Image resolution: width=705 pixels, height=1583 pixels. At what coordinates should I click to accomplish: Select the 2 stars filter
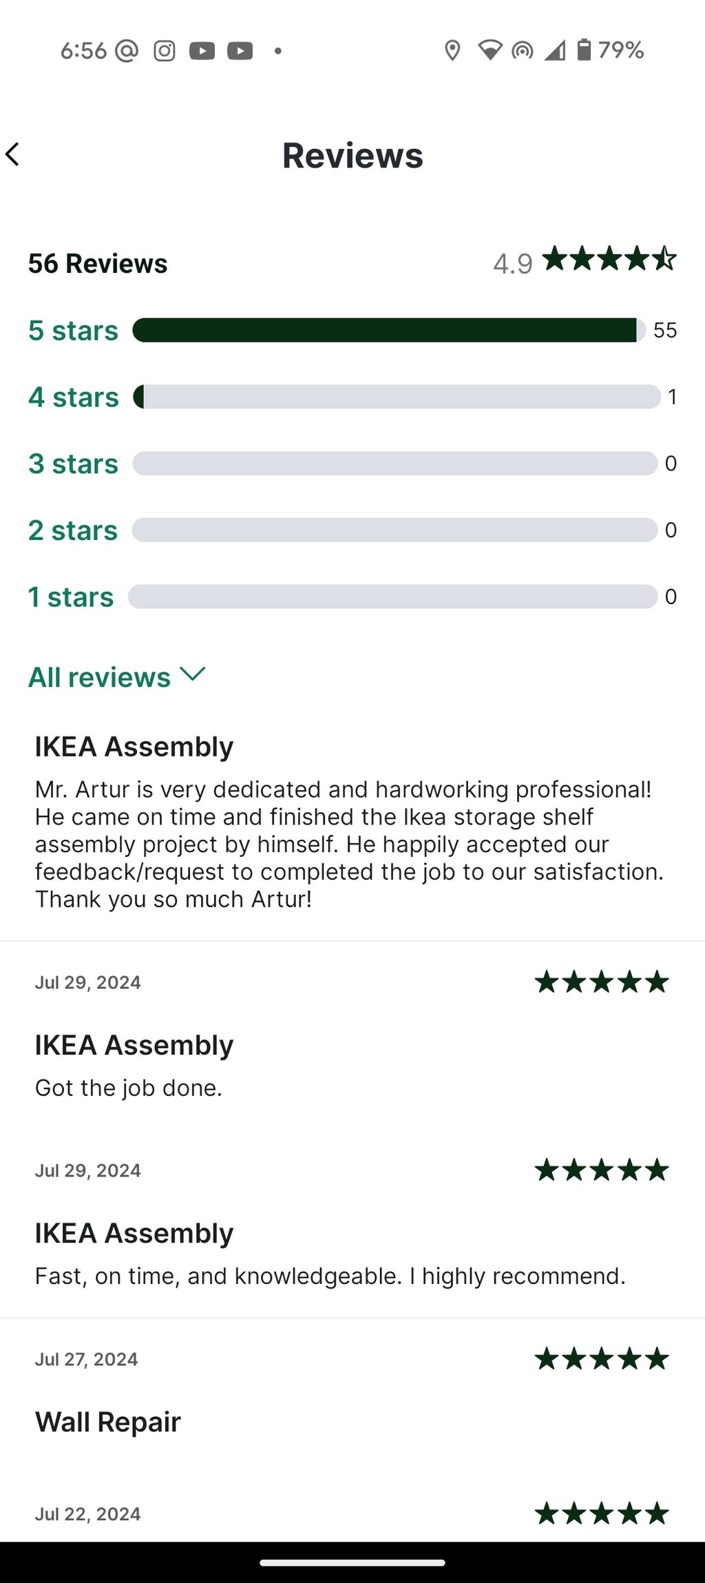point(73,530)
